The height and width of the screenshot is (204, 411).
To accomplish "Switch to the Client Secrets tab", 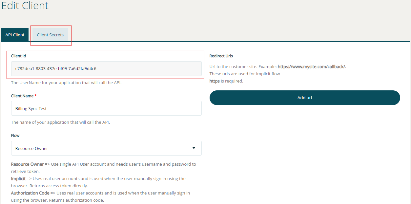I will pos(50,35).
